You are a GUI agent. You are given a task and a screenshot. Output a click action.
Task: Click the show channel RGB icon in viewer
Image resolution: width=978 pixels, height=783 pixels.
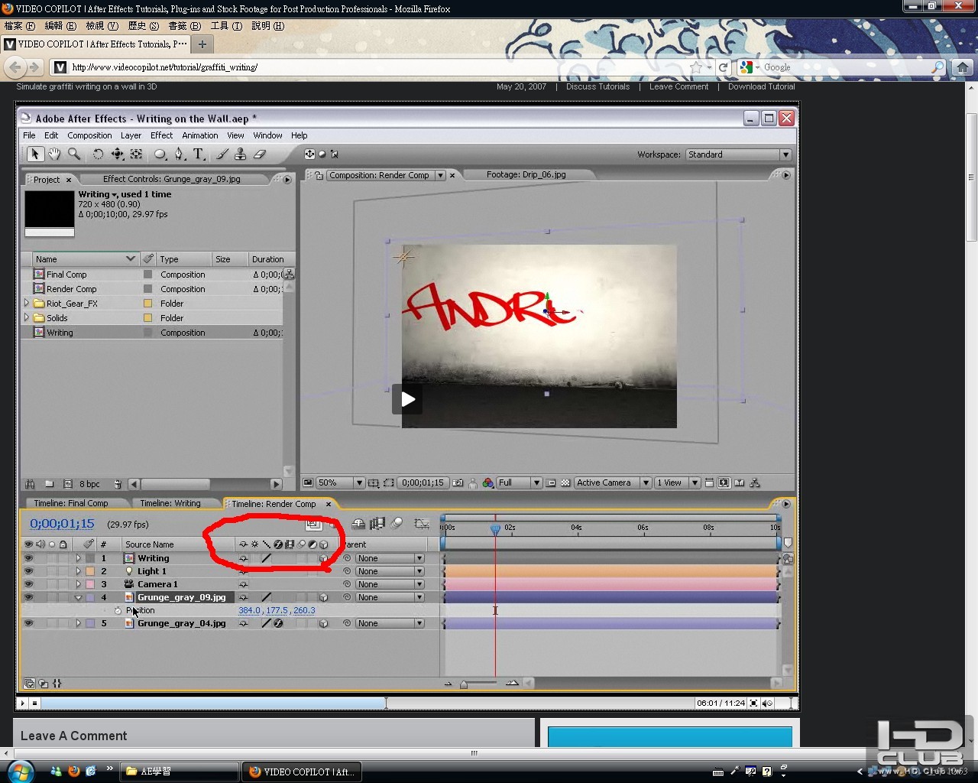pos(487,483)
